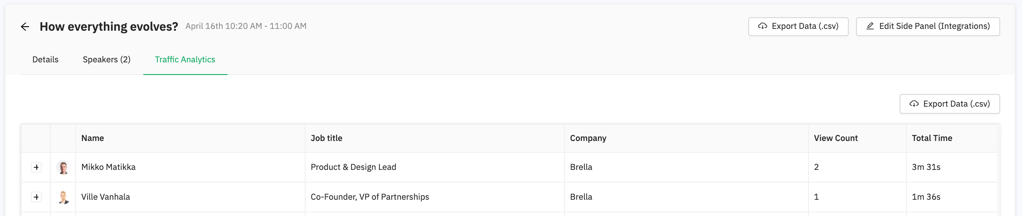Click the "How everything evolves?" session title
Image resolution: width=1022 pixels, height=216 pixels.
(109, 27)
